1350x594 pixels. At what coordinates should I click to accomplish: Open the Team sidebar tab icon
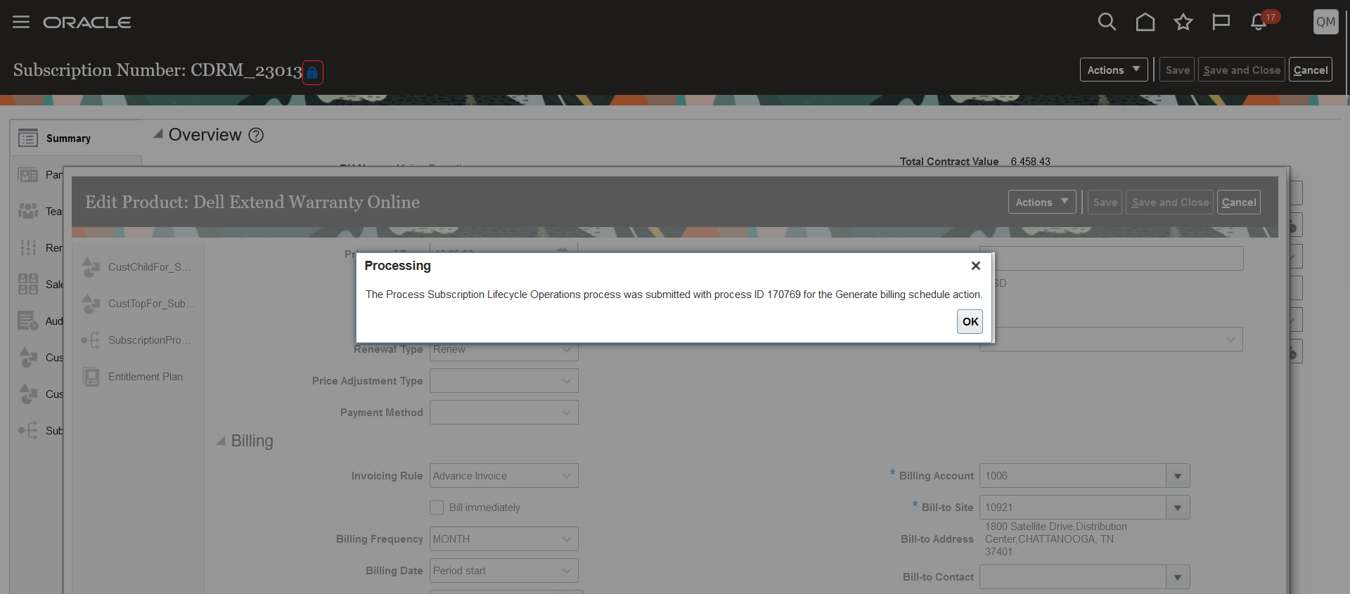click(x=28, y=211)
